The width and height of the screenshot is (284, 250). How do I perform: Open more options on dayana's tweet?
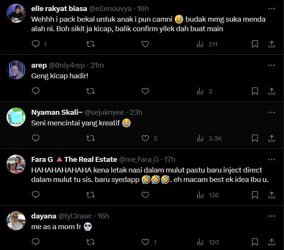pyautogui.click(x=271, y=216)
